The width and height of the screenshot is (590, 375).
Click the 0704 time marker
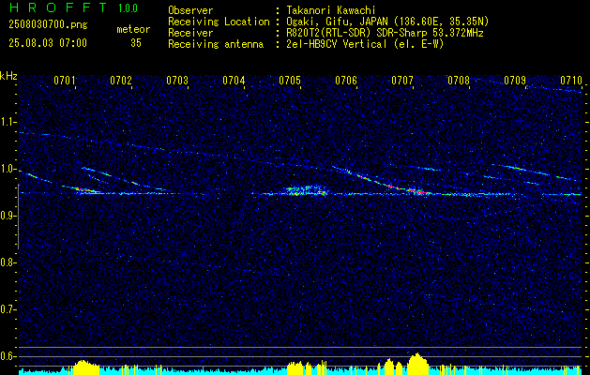(x=234, y=80)
